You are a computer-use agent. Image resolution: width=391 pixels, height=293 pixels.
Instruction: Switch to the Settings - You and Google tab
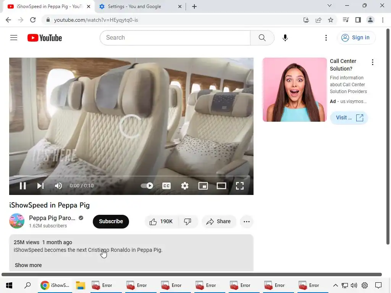134,6
